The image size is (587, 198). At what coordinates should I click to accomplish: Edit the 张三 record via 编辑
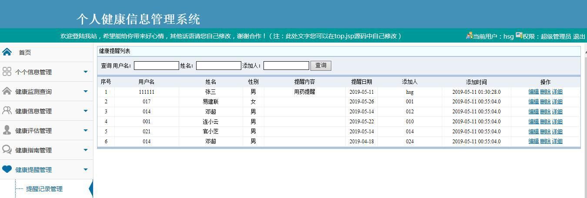tap(534, 92)
